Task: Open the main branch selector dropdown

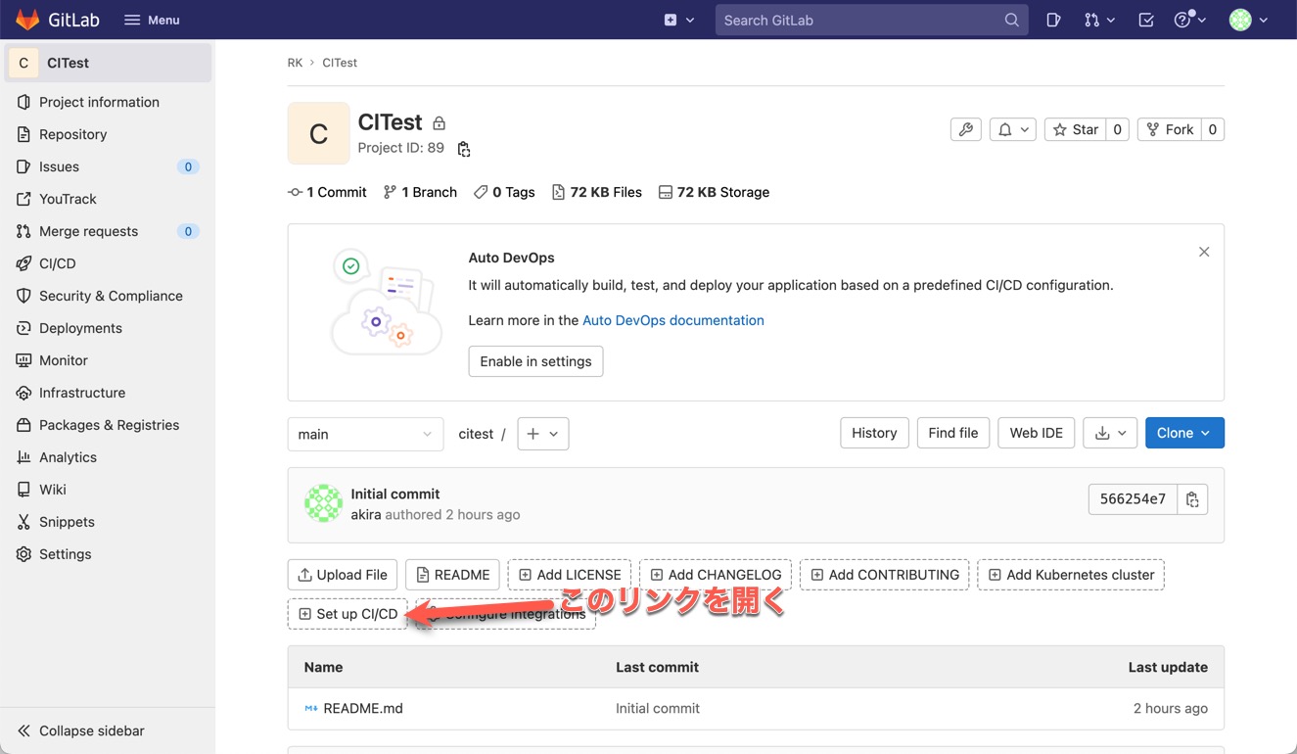Action: click(365, 434)
